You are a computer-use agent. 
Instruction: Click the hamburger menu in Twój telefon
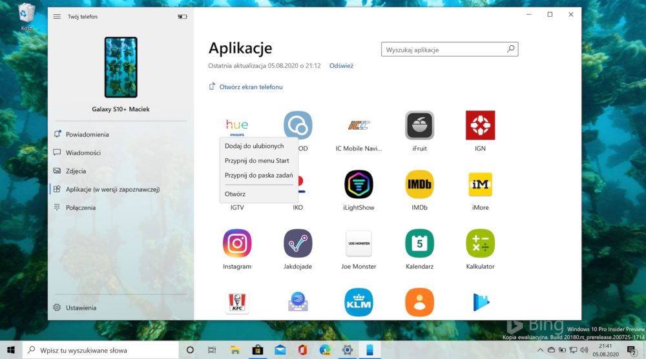coord(57,17)
